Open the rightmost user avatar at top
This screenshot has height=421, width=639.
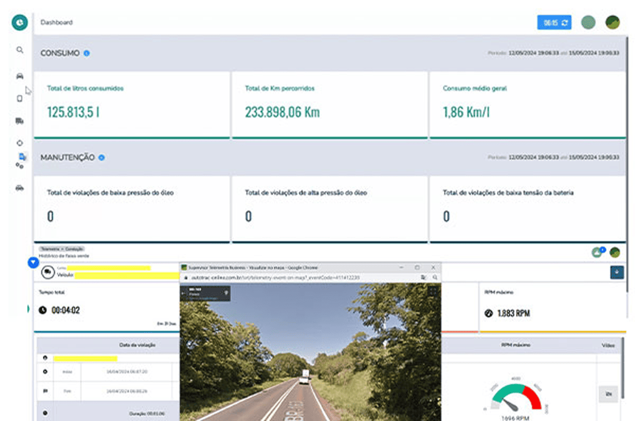point(613,22)
